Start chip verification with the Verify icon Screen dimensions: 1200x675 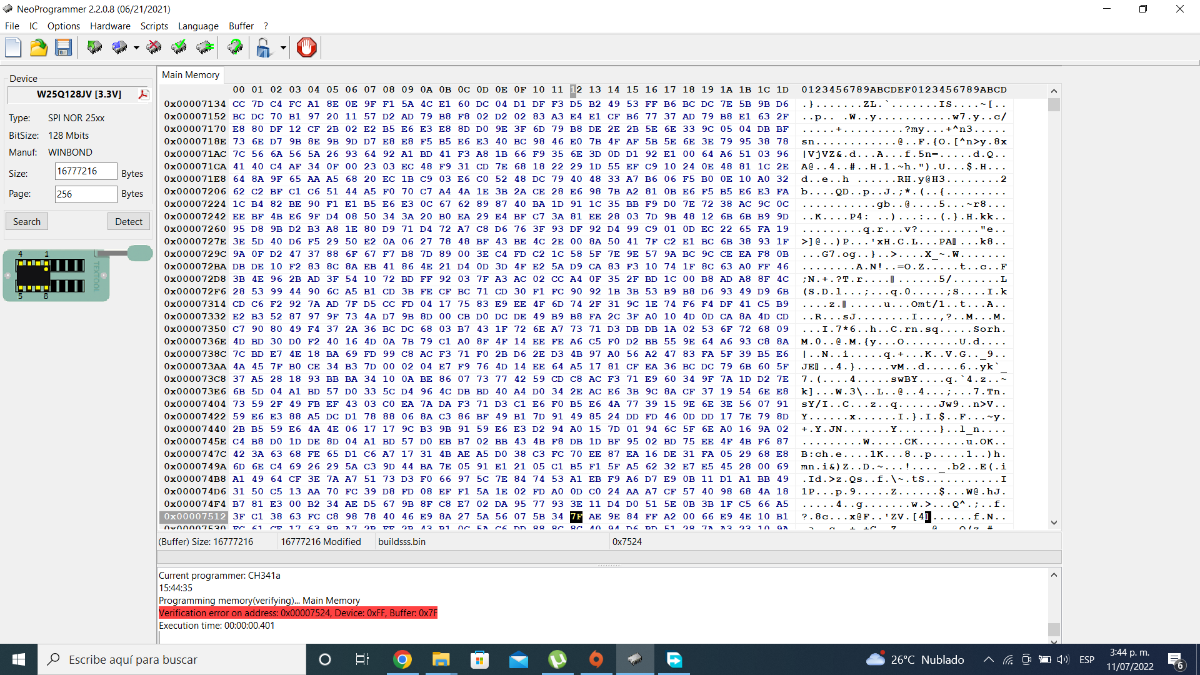179,47
